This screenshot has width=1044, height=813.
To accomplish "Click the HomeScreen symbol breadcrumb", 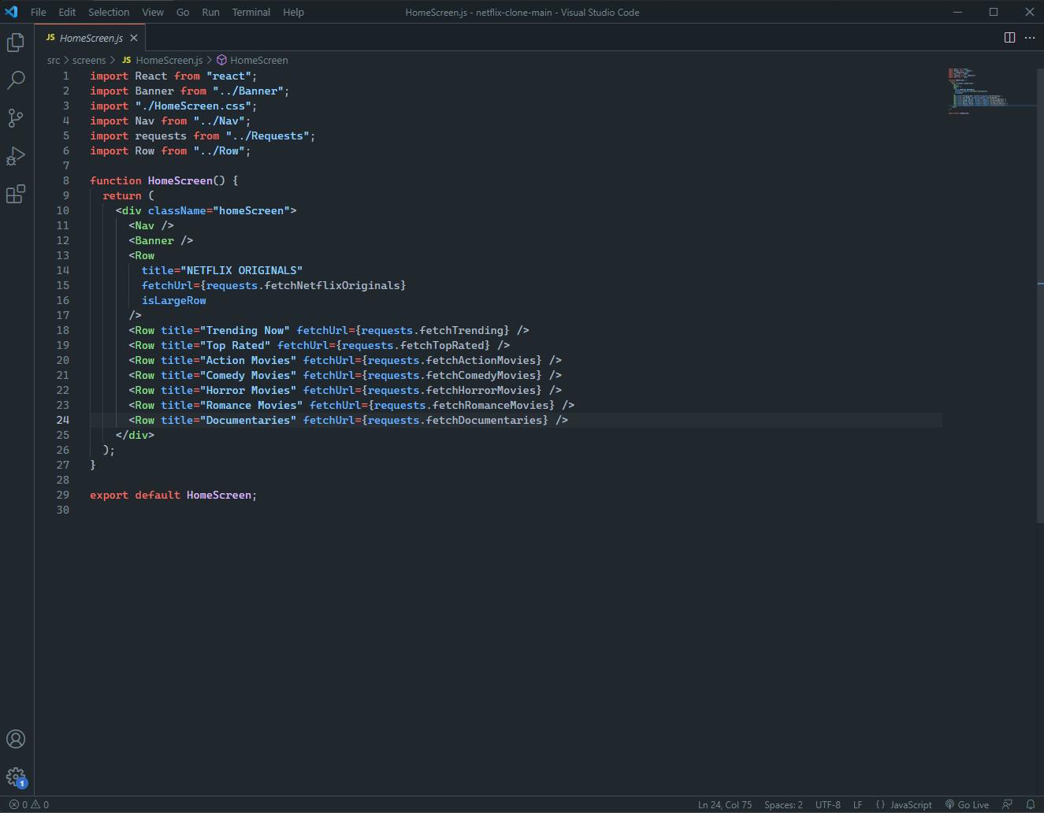I will click(252, 60).
